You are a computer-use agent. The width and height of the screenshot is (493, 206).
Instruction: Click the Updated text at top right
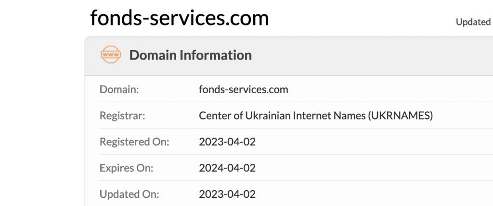click(473, 22)
